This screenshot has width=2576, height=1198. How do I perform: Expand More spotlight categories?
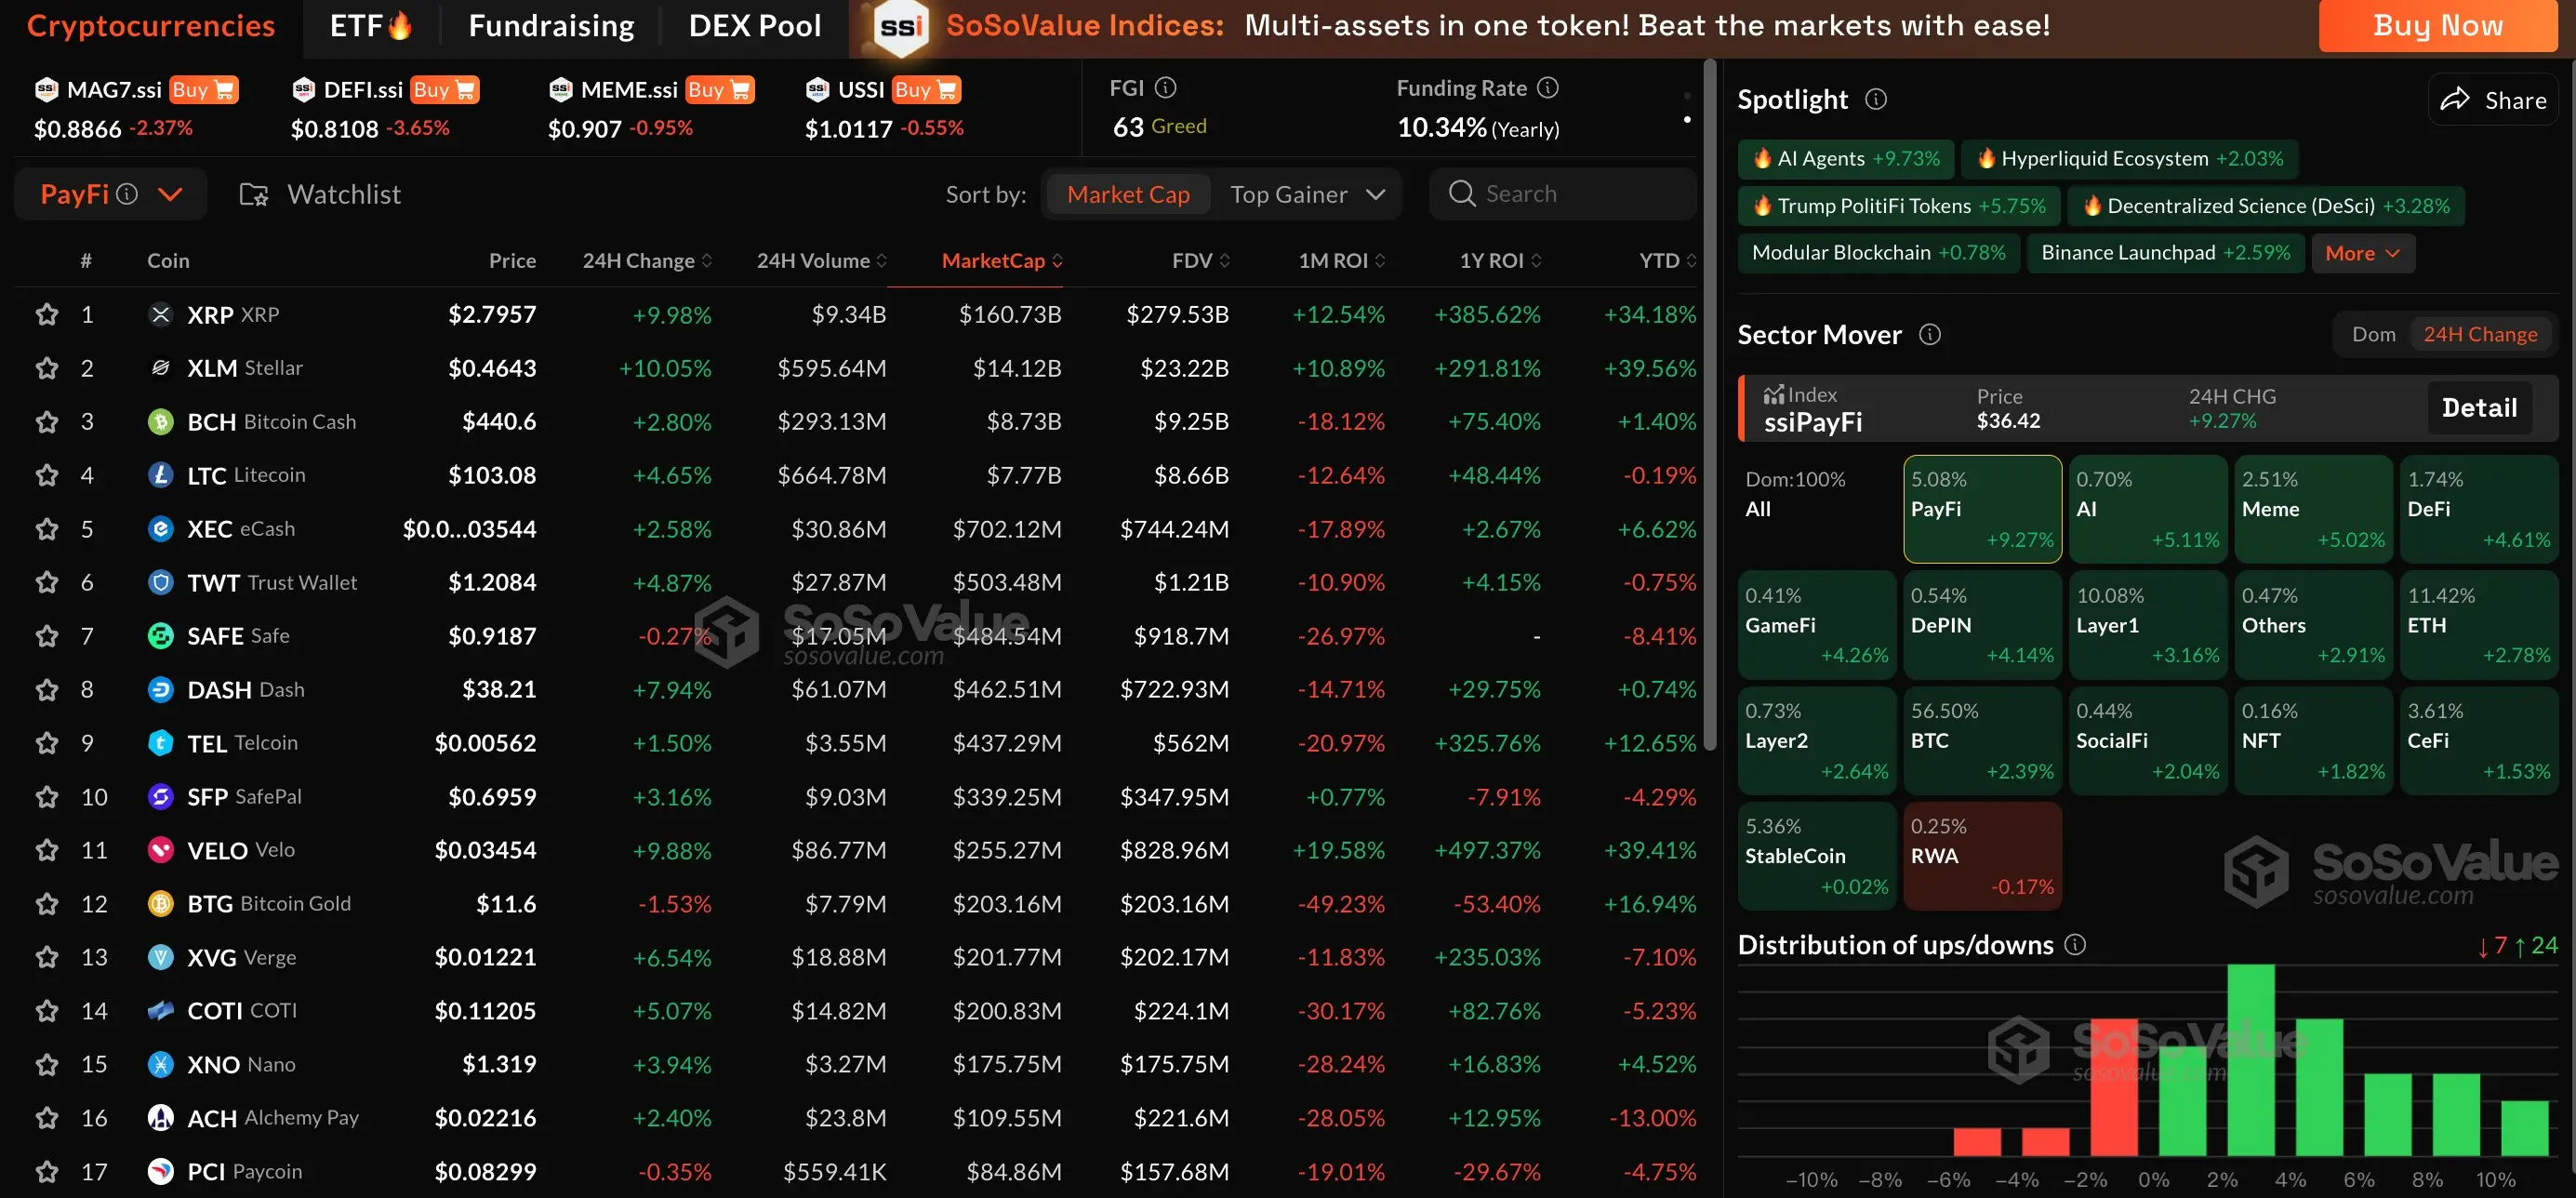tap(2362, 253)
